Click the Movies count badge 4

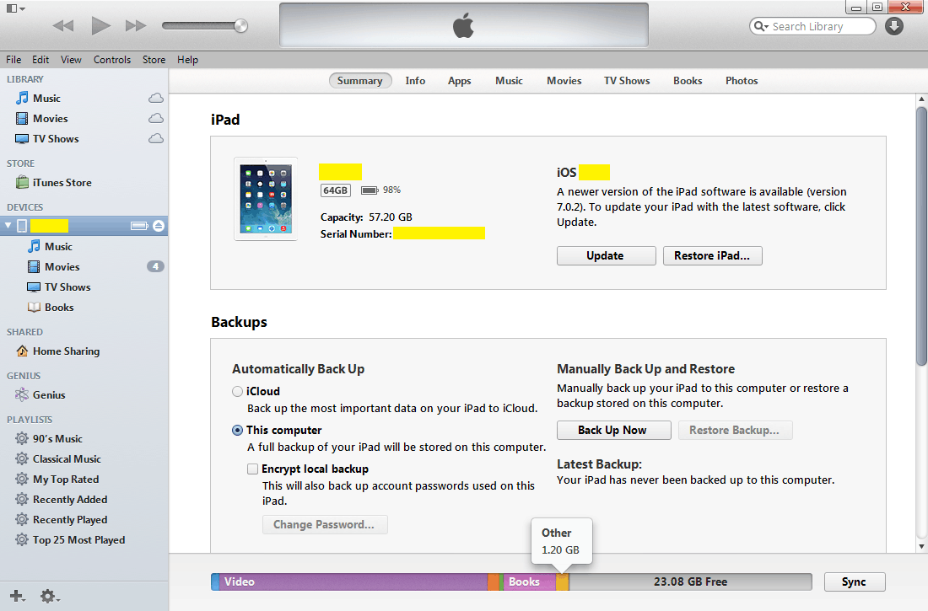tap(155, 267)
